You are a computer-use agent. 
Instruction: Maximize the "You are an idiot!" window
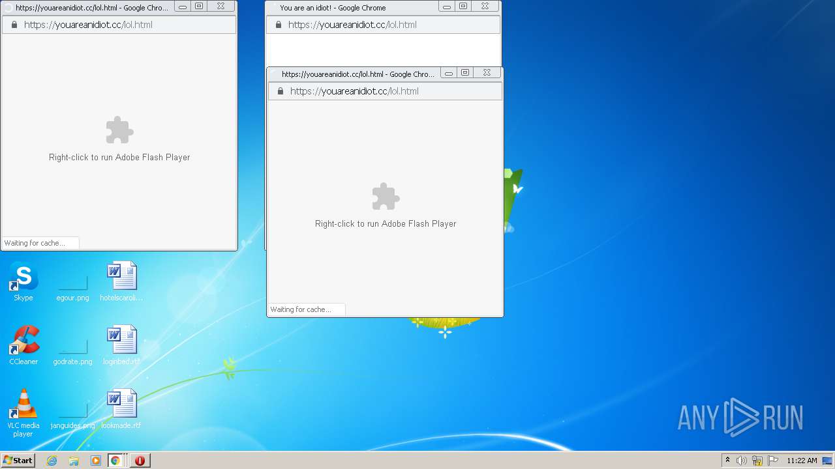tap(463, 7)
